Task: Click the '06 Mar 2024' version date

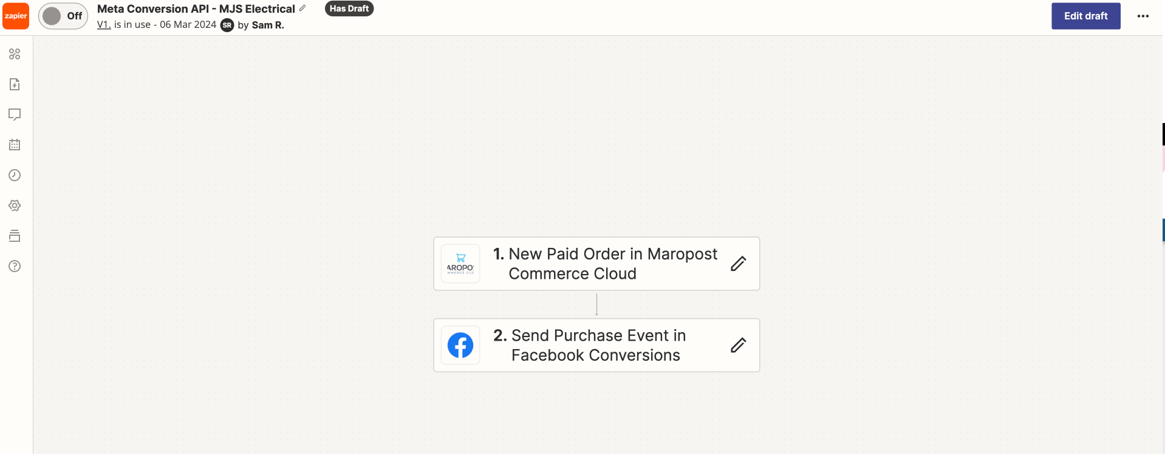Action: 188,25
